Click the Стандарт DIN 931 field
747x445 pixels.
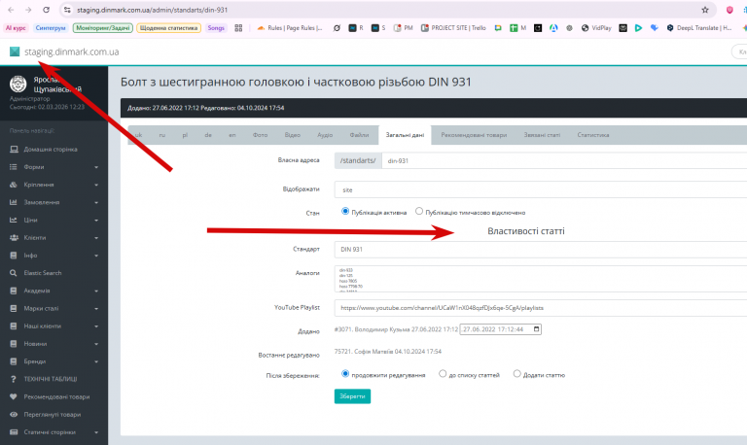[541, 250]
